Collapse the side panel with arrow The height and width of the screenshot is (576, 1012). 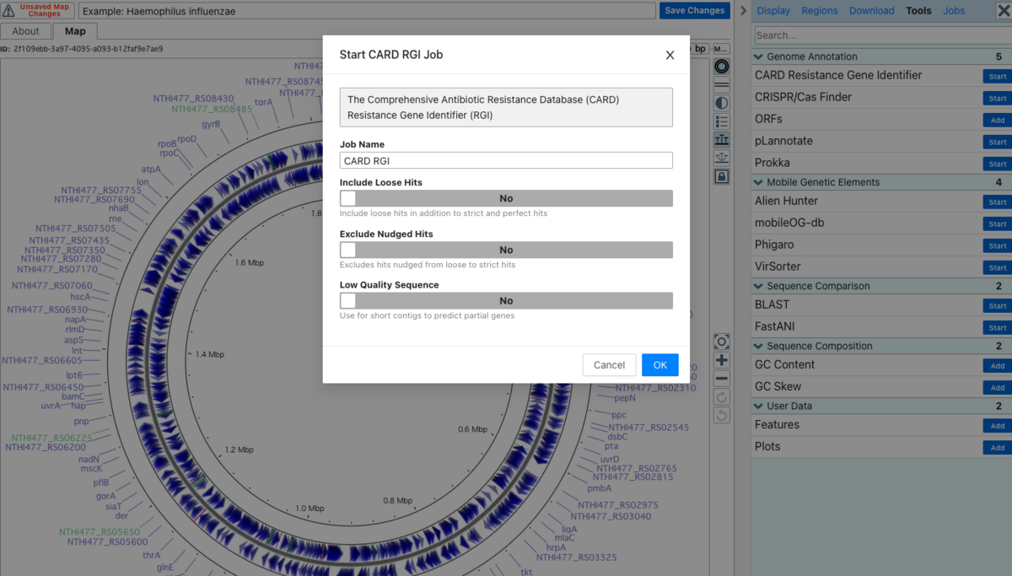point(743,11)
